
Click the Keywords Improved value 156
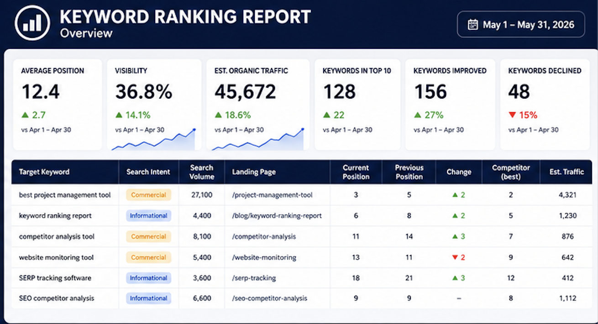click(x=430, y=92)
